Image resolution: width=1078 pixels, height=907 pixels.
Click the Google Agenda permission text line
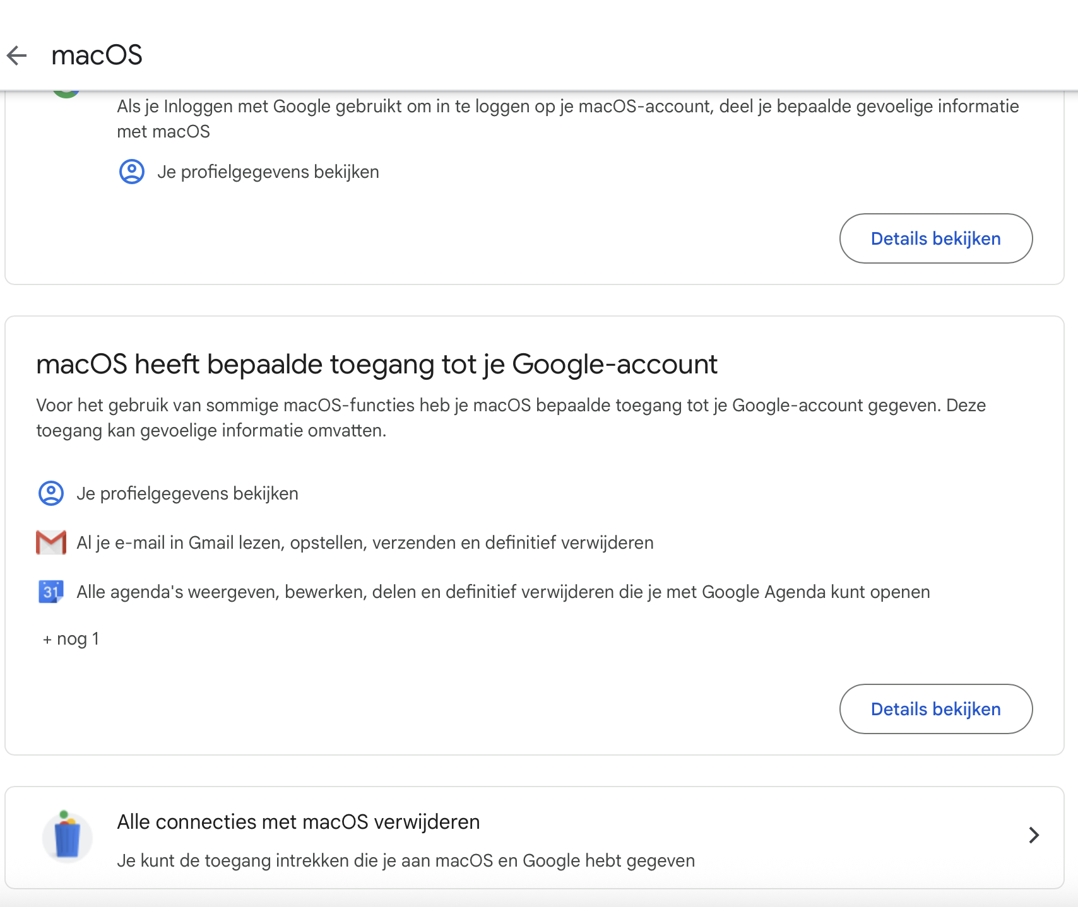click(503, 592)
